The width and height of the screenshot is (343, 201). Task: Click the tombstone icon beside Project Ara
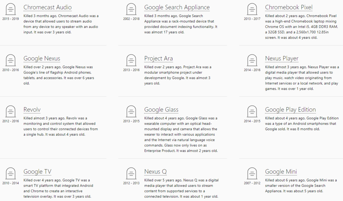(131, 60)
